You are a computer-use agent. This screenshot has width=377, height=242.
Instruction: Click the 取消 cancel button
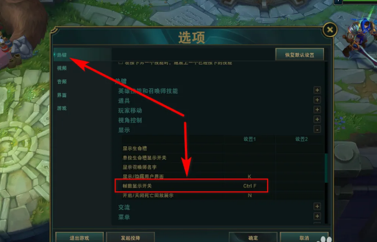(x=304, y=237)
